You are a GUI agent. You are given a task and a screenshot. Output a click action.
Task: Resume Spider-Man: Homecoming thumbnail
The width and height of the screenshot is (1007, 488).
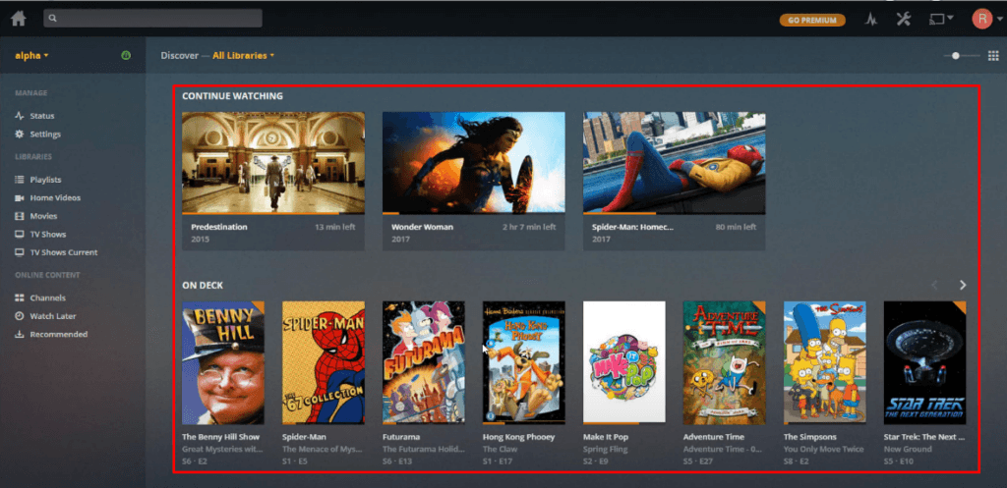(675, 162)
